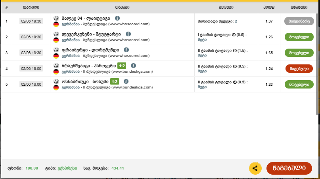320x179 pixels.
Task: Click coefficient 1.23
Action: tap(269, 85)
